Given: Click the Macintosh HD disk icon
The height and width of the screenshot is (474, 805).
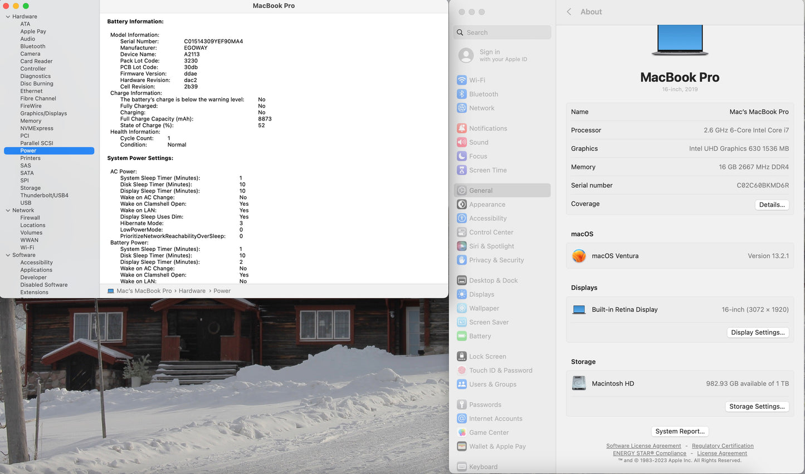Looking at the screenshot, I should [x=579, y=384].
